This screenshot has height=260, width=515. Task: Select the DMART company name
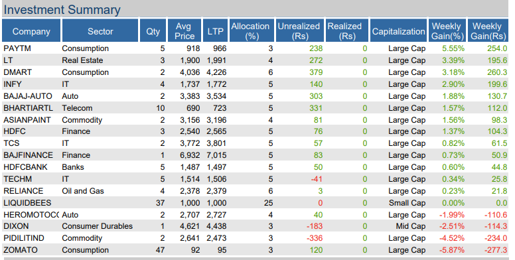coord(18,72)
